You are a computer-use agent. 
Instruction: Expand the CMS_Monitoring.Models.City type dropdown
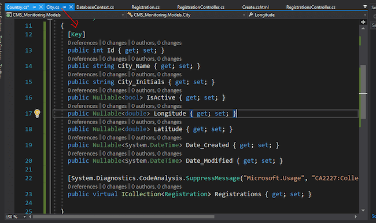point(244,15)
